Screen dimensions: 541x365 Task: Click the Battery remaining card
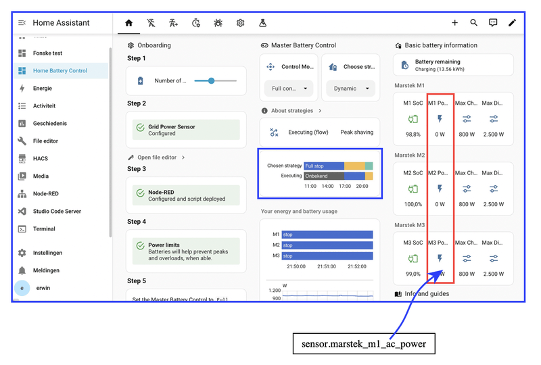[x=453, y=65]
